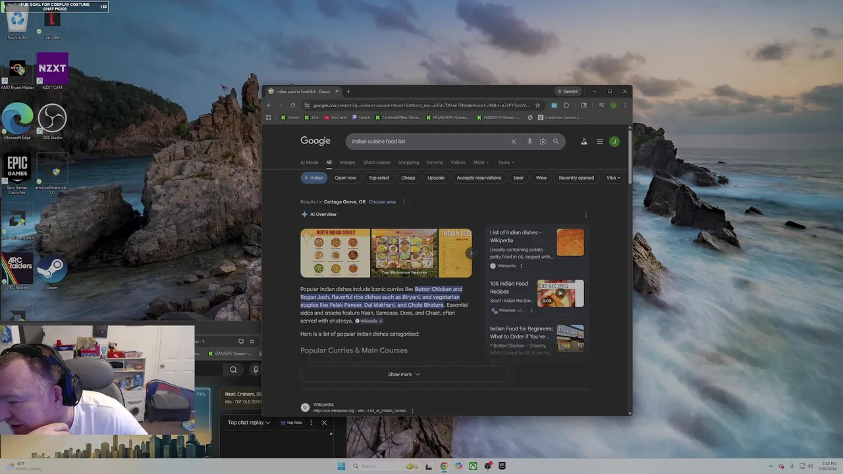Viewport: 843px width, 474px height.
Task: Switch to Videos results tab
Action: pyautogui.click(x=458, y=163)
